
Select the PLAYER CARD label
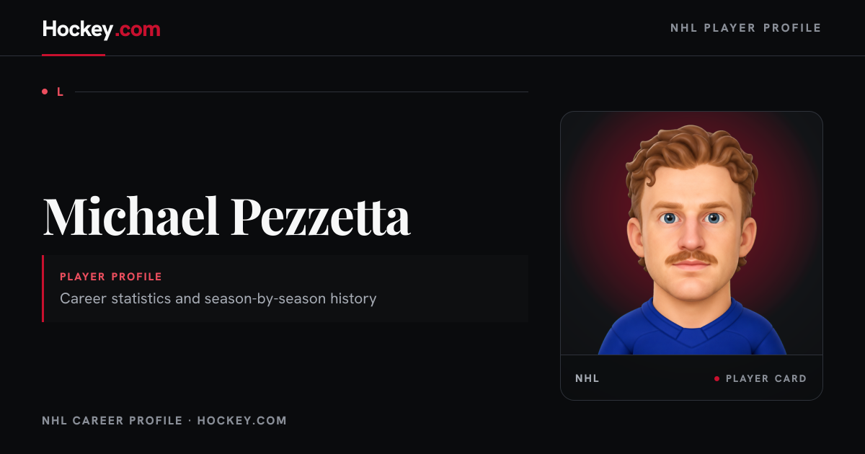click(x=766, y=378)
